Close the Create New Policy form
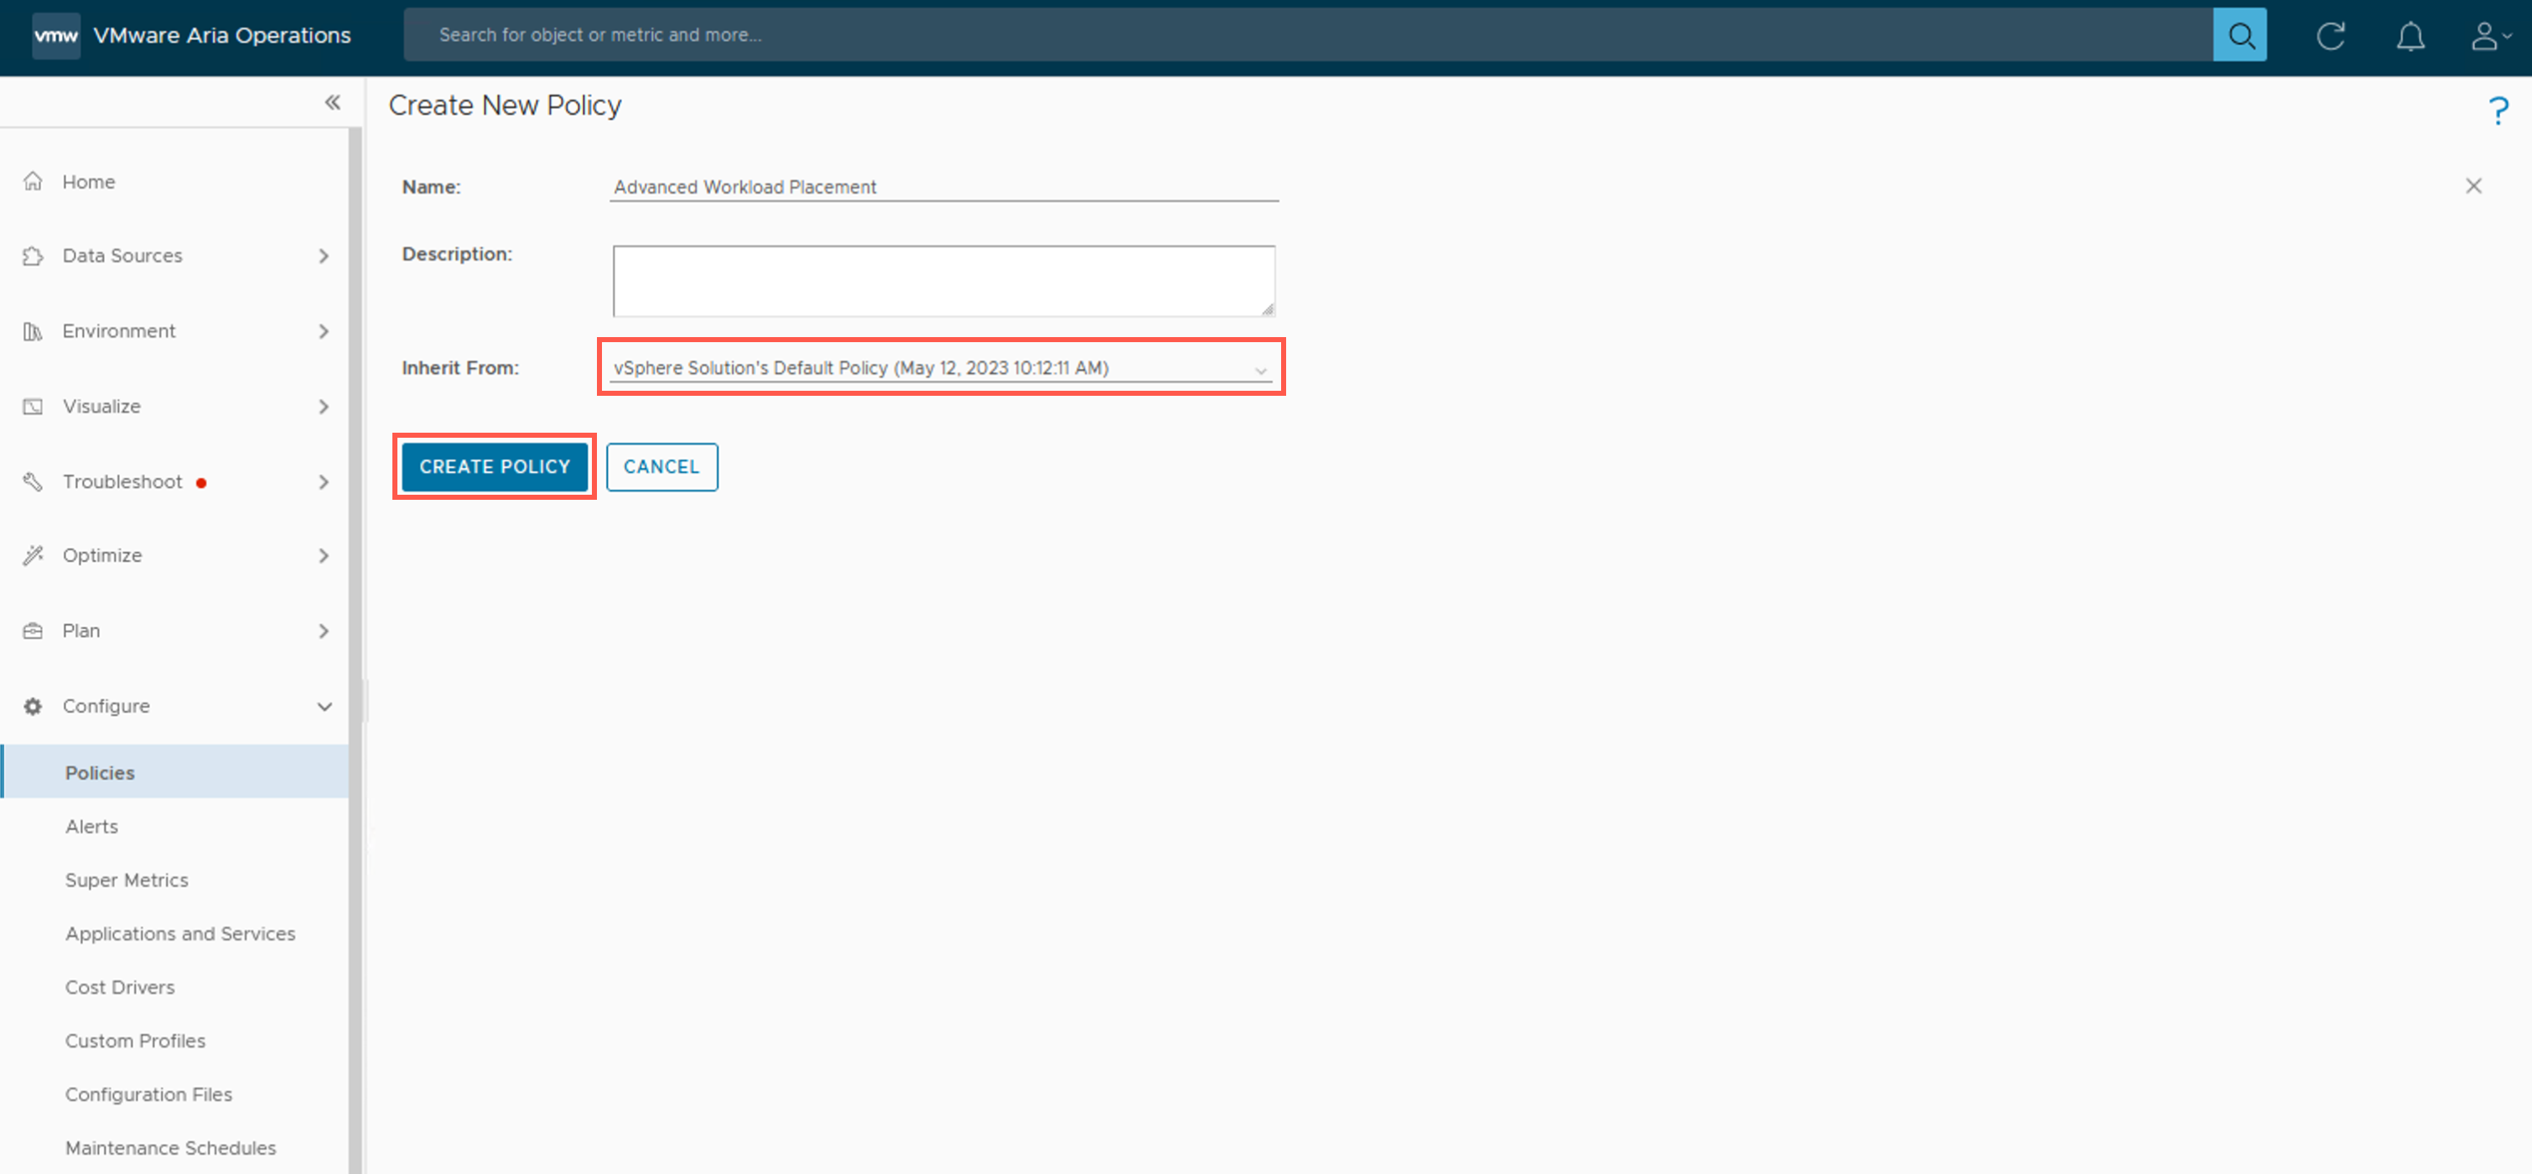This screenshot has height=1174, width=2532. click(2473, 186)
